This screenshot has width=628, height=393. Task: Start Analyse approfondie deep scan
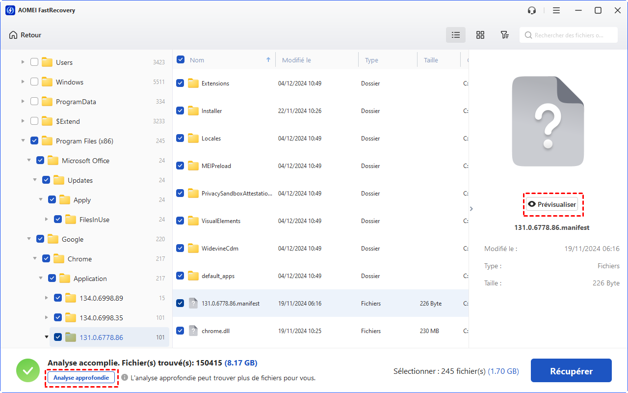(81, 377)
